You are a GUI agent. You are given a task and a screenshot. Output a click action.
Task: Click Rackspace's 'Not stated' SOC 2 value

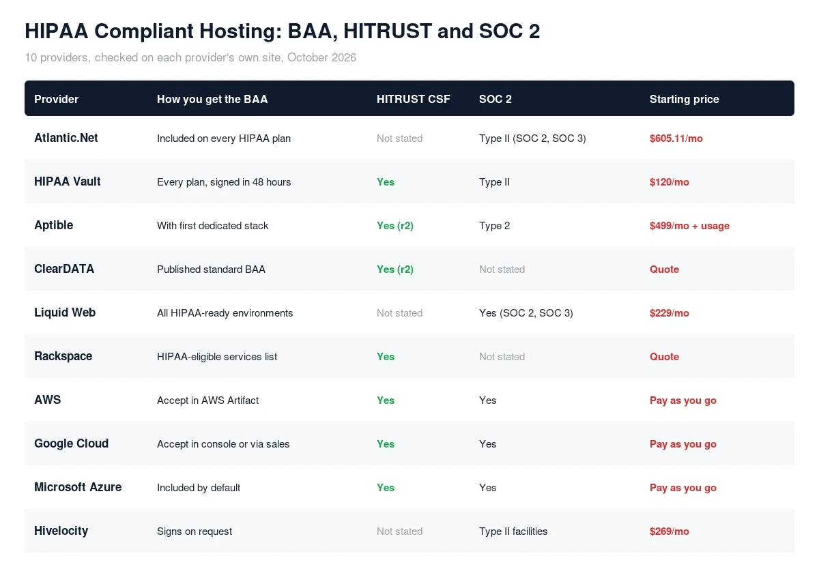click(502, 357)
